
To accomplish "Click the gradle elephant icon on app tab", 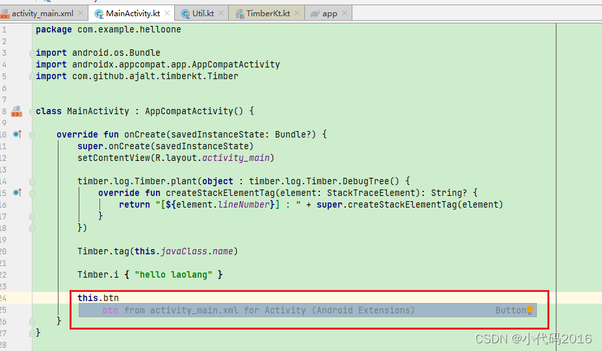I will (315, 14).
